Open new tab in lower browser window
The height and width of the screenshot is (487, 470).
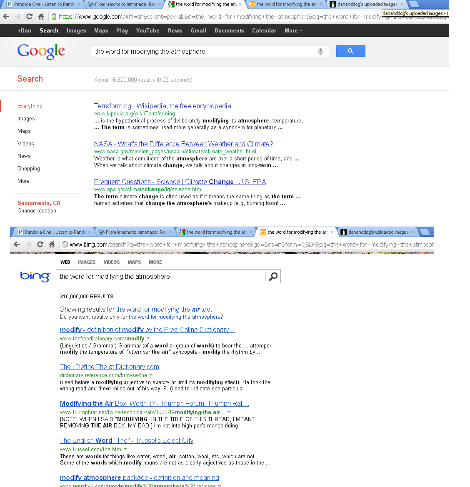coord(424,232)
